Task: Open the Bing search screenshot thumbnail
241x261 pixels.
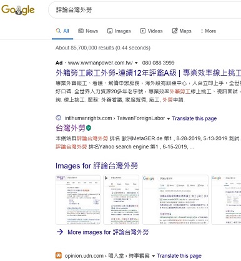Action: click(121, 200)
